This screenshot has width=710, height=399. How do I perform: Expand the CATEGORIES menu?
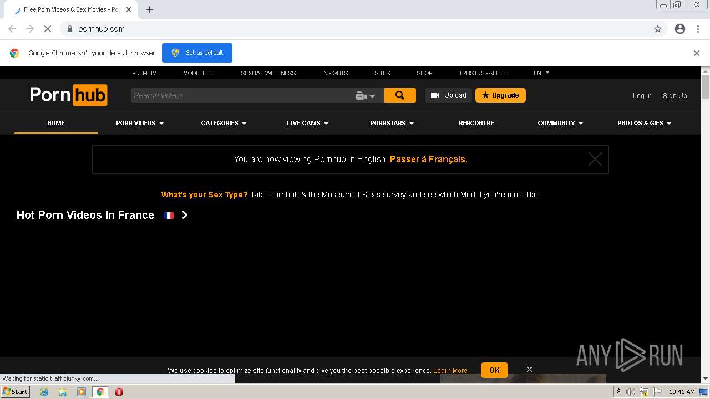click(x=224, y=123)
